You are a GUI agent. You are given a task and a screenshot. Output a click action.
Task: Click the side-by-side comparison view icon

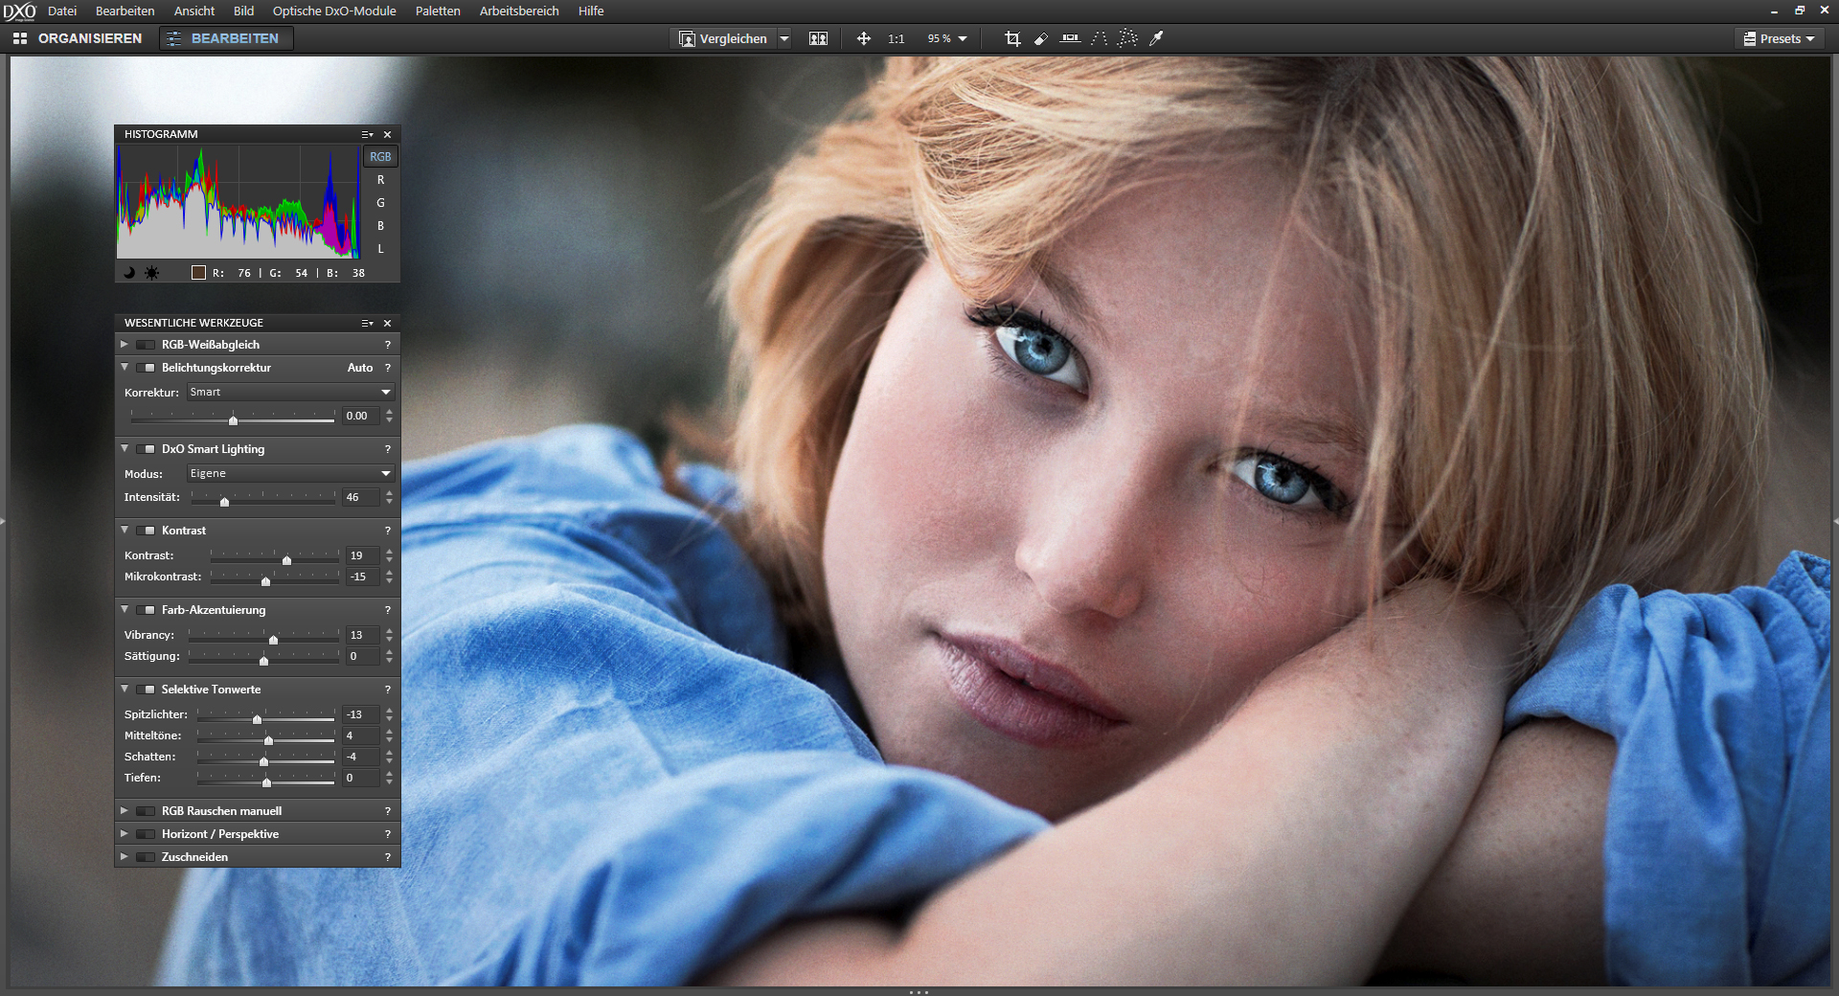(x=818, y=38)
